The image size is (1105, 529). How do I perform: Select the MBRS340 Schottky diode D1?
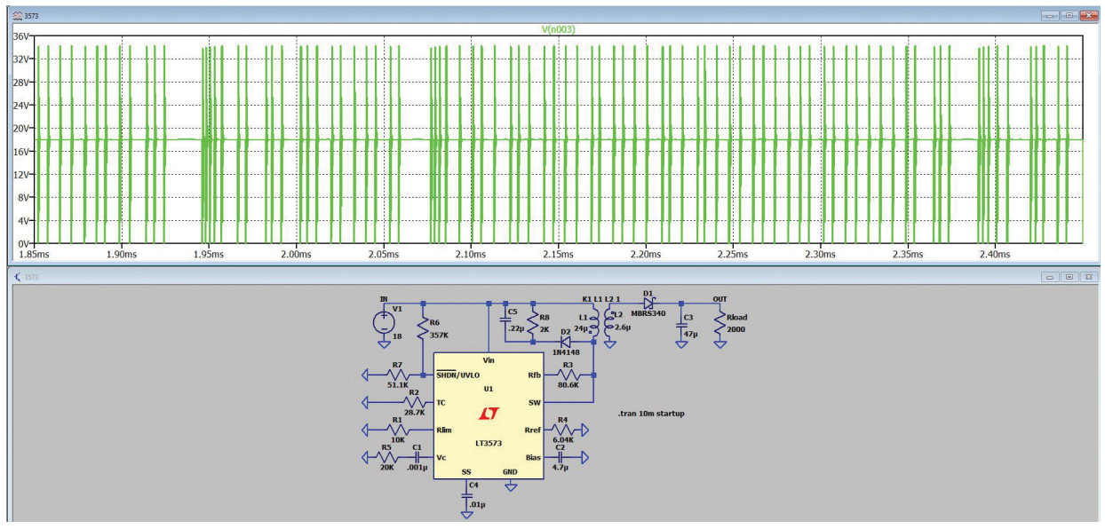pyautogui.click(x=648, y=304)
